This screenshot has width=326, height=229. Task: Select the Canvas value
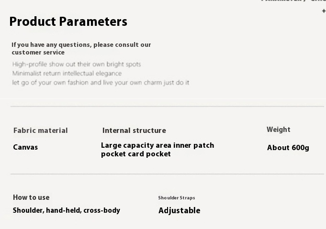coord(25,147)
